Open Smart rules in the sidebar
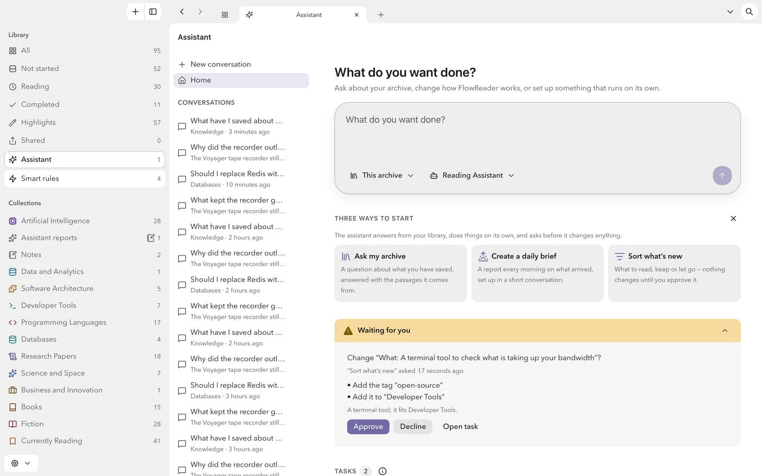 pos(85,179)
